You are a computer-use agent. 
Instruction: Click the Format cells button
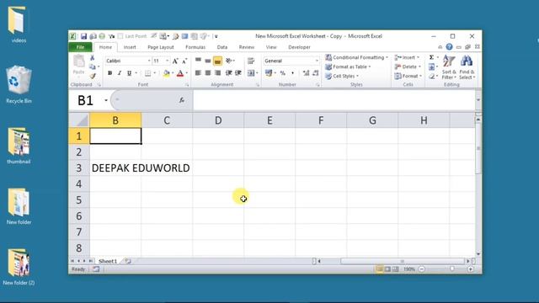coord(408,76)
